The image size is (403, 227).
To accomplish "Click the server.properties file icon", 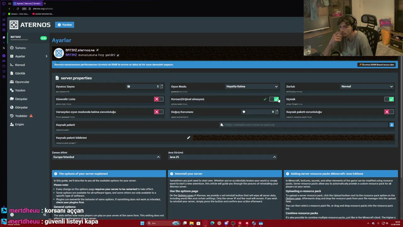I will point(57,78).
